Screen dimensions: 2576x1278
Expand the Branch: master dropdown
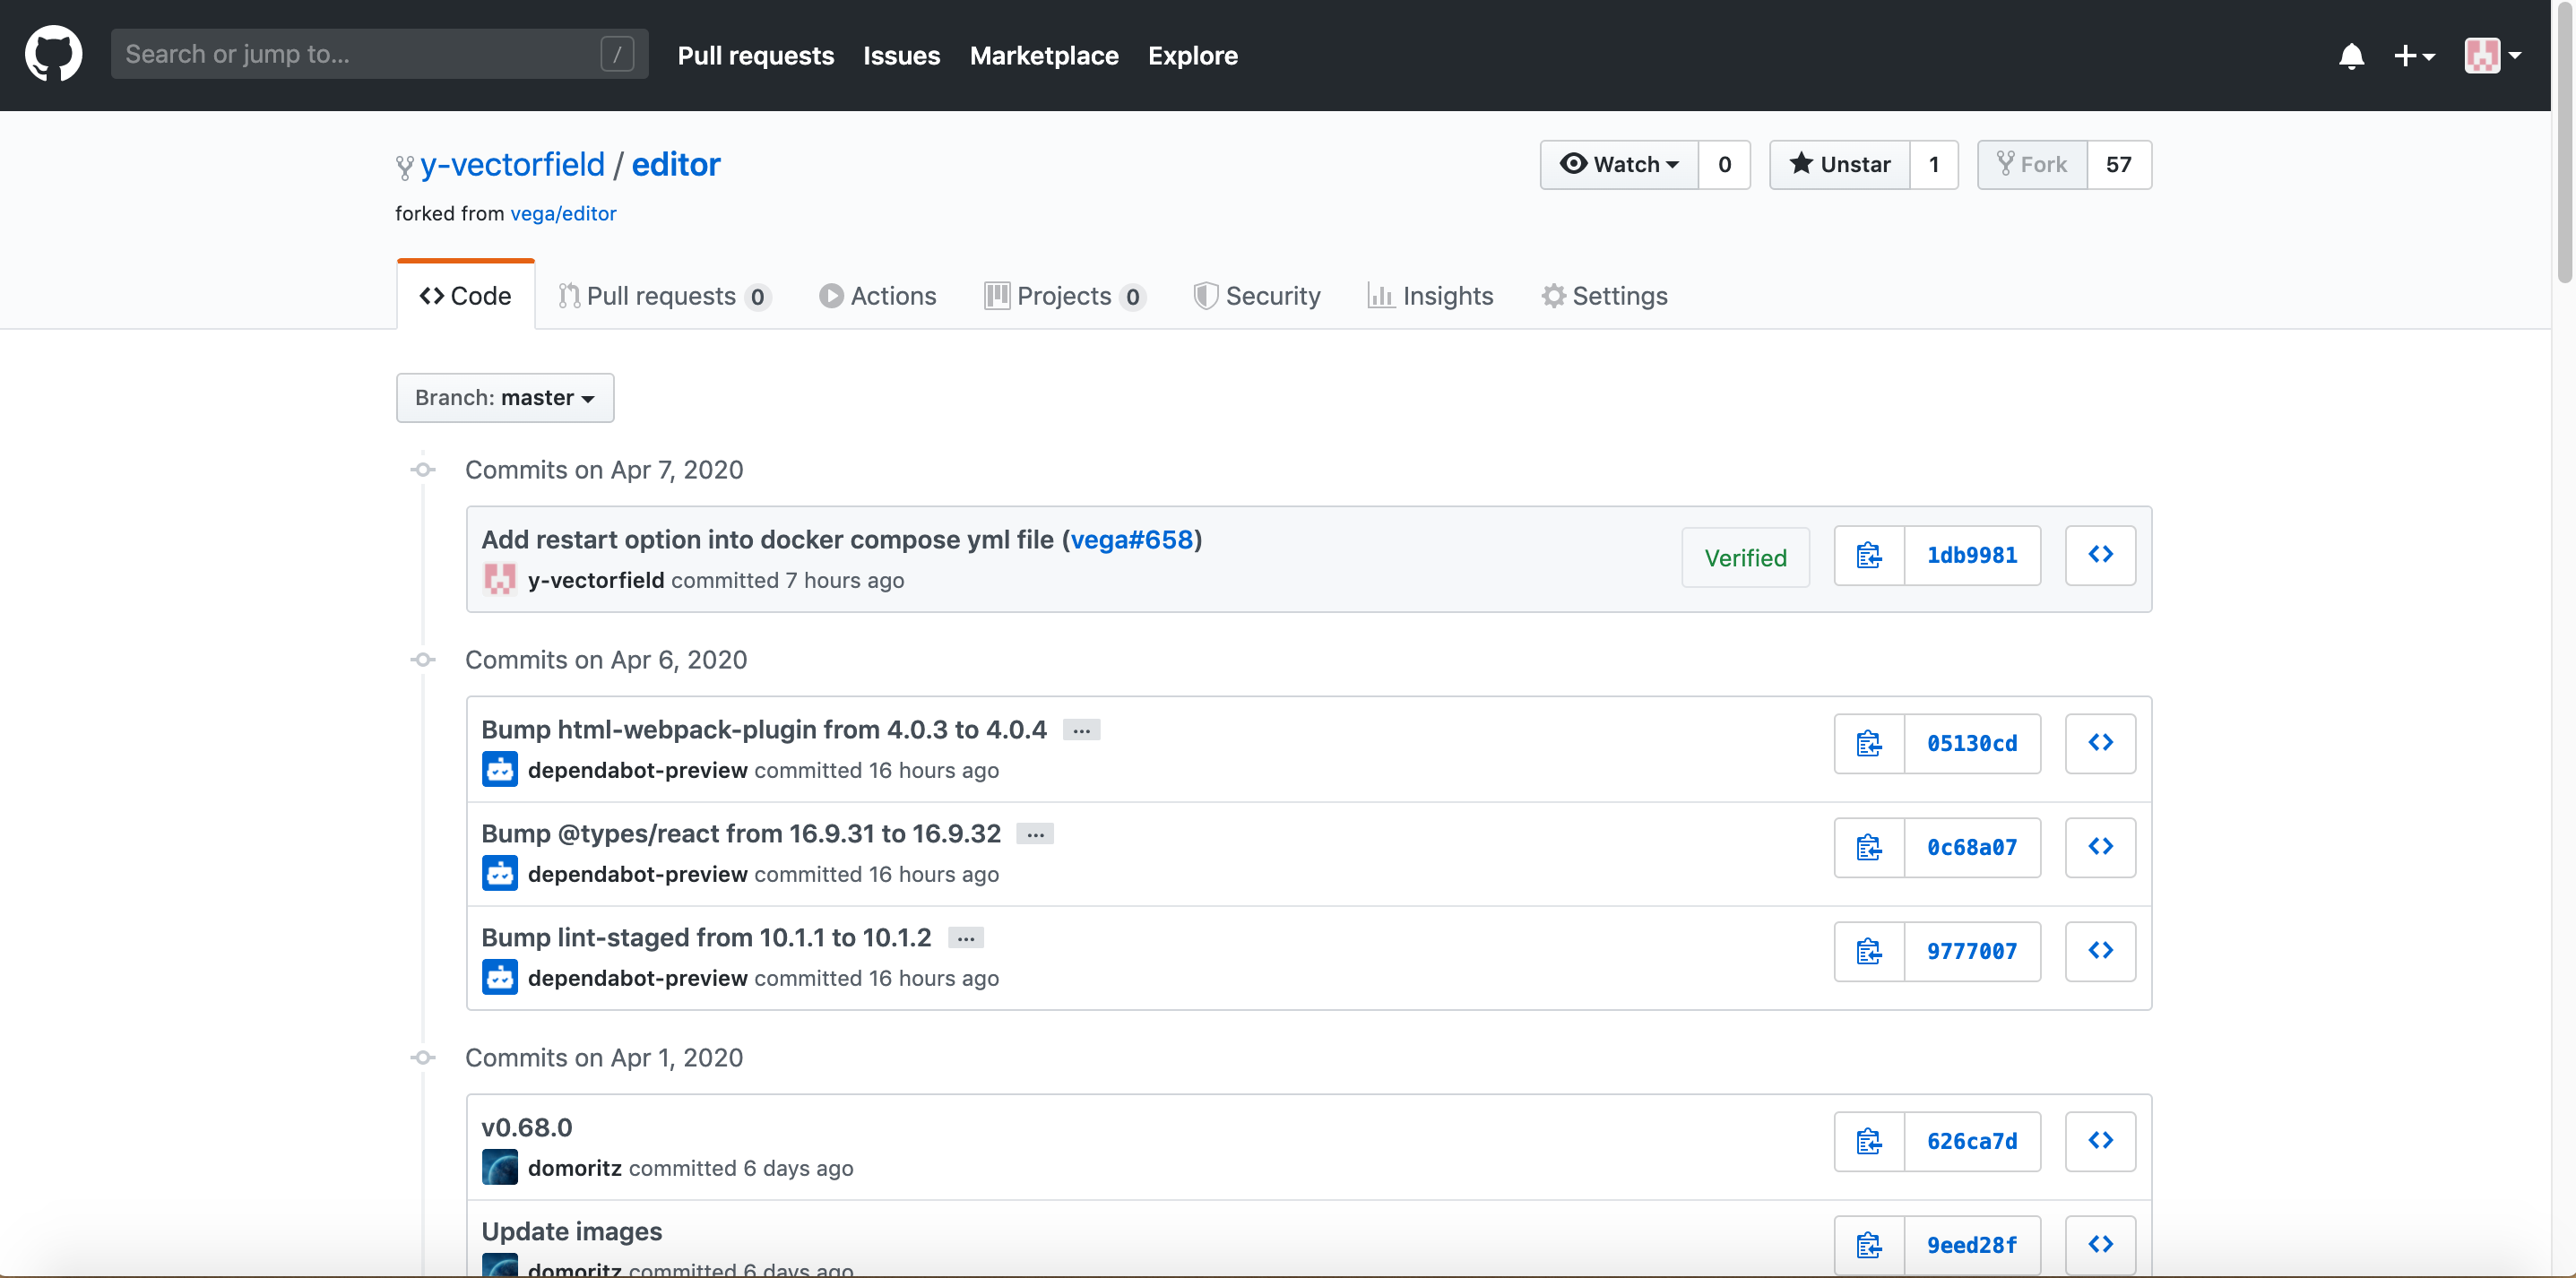click(505, 398)
